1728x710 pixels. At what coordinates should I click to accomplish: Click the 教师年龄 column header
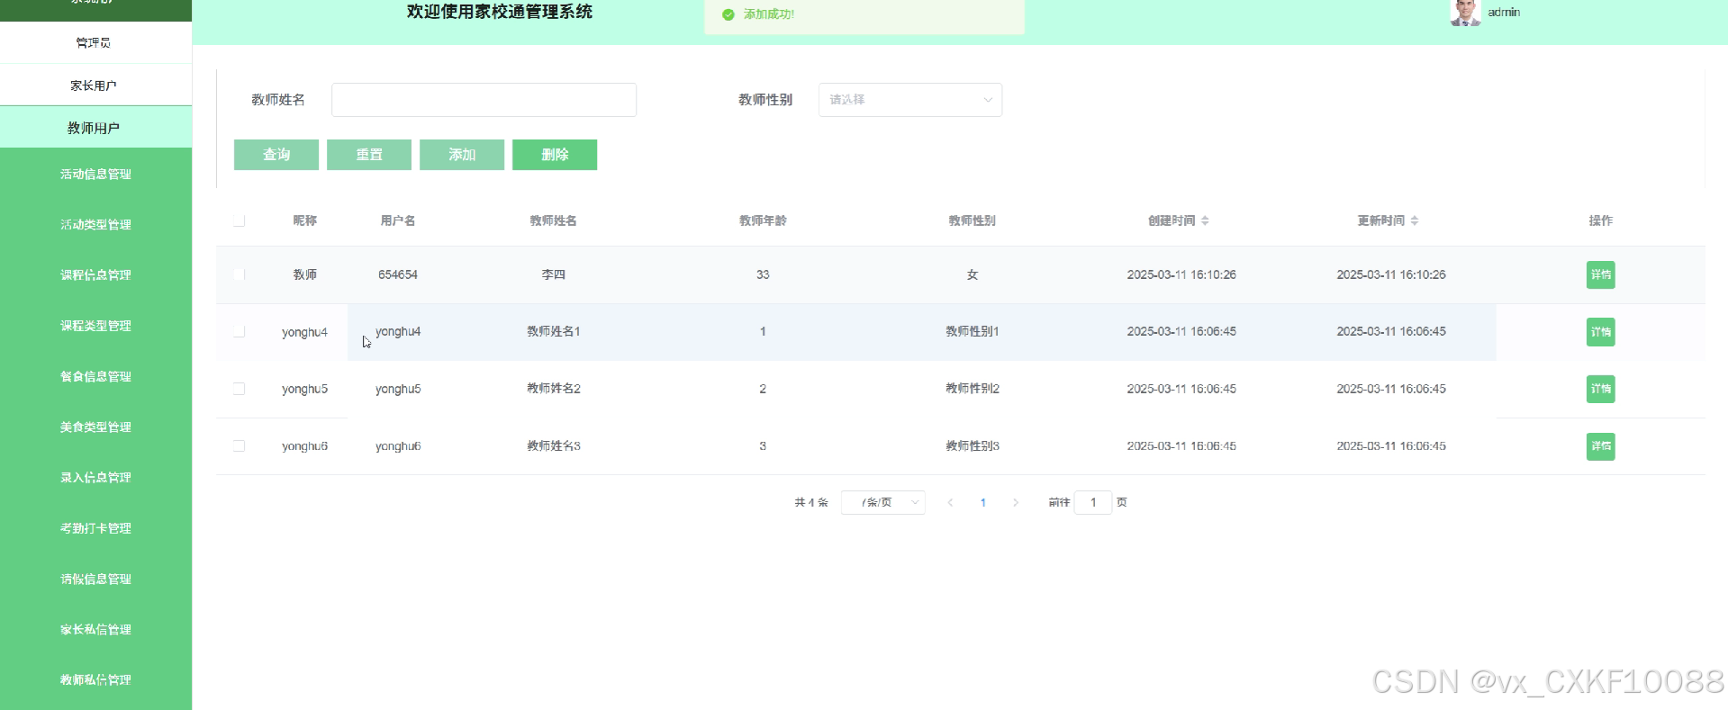(x=763, y=220)
